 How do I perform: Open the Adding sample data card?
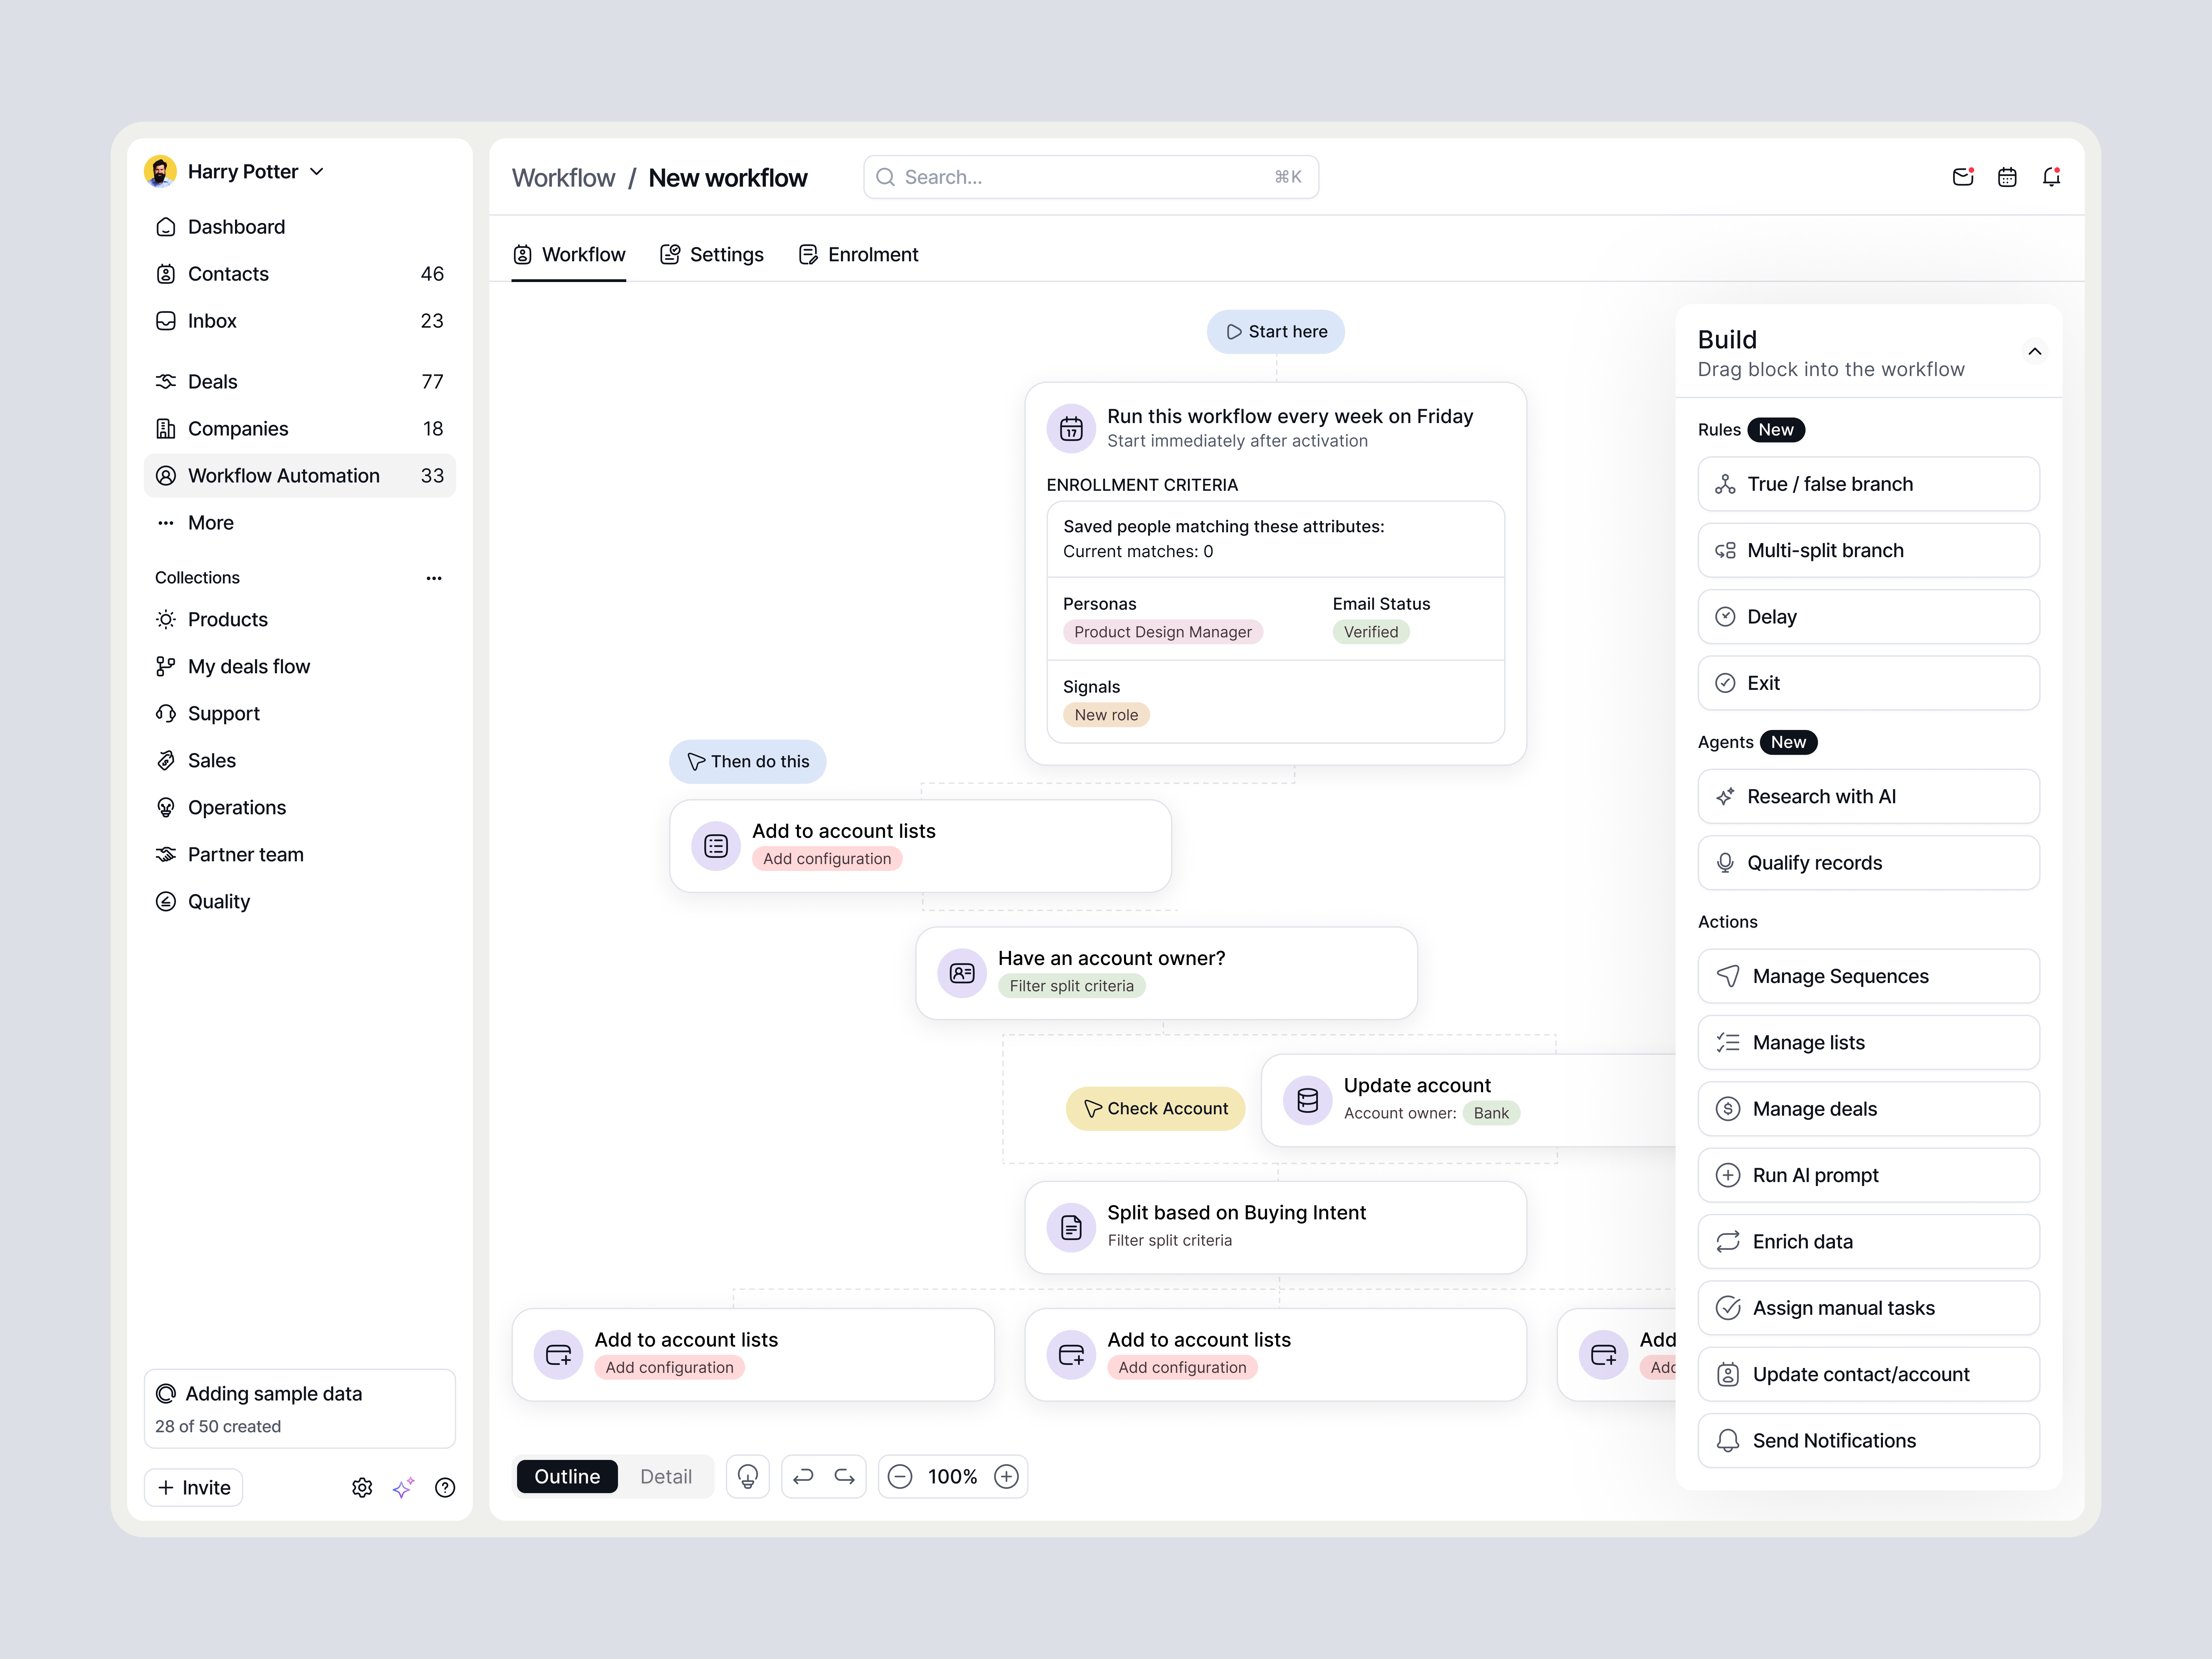click(300, 1409)
